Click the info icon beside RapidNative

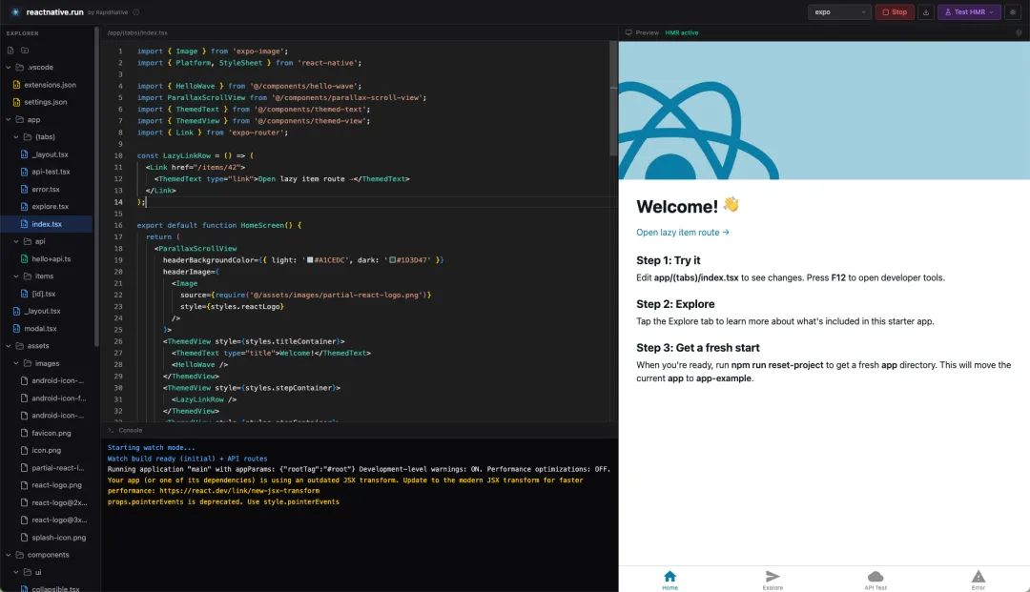coord(136,12)
